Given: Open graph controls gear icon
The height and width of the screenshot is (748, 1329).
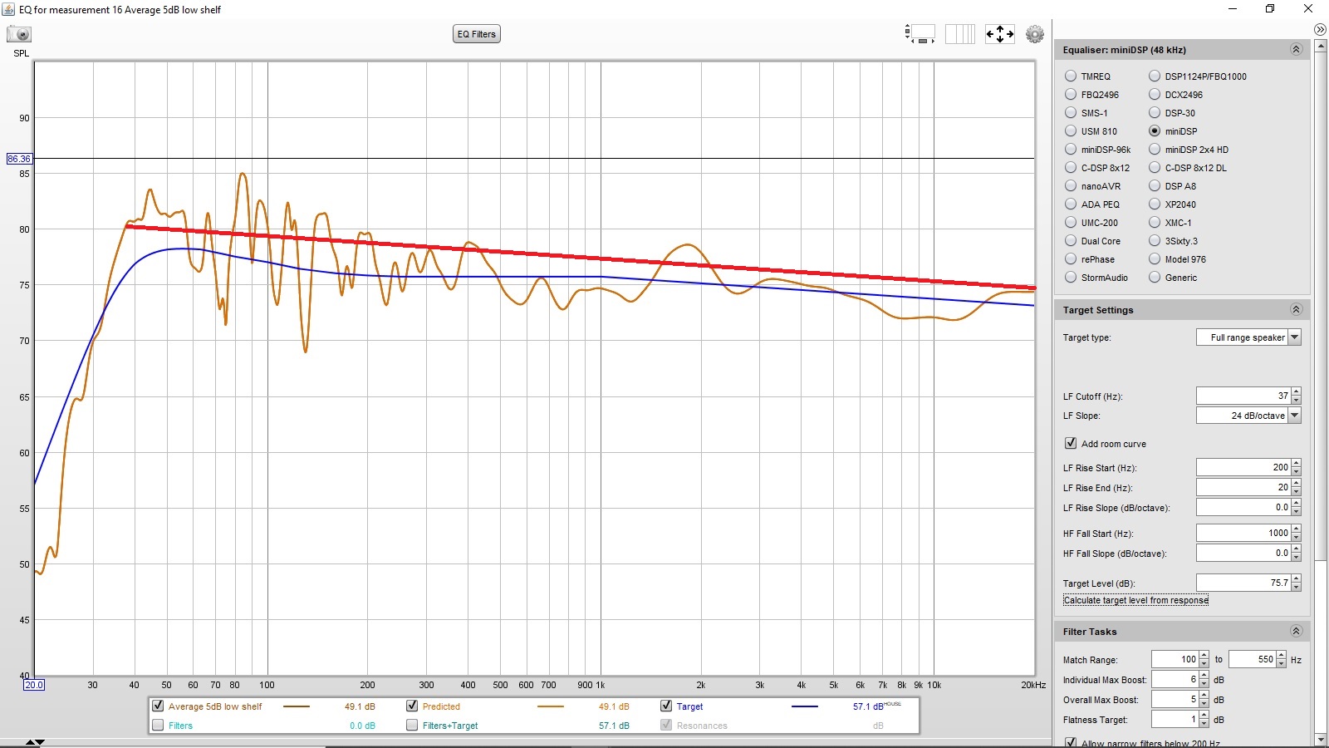Looking at the screenshot, I should tap(1035, 34).
